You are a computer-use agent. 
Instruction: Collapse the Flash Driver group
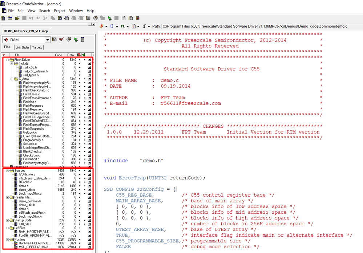point(7,60)
